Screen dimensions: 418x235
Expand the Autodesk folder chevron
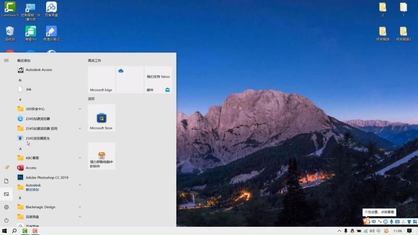[x=80, y=185]
